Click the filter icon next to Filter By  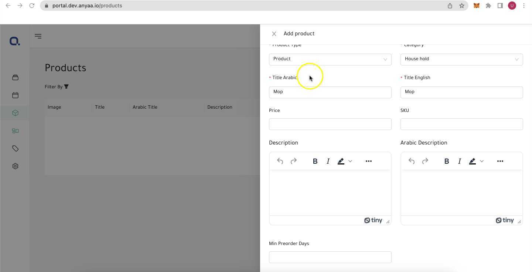66,86
